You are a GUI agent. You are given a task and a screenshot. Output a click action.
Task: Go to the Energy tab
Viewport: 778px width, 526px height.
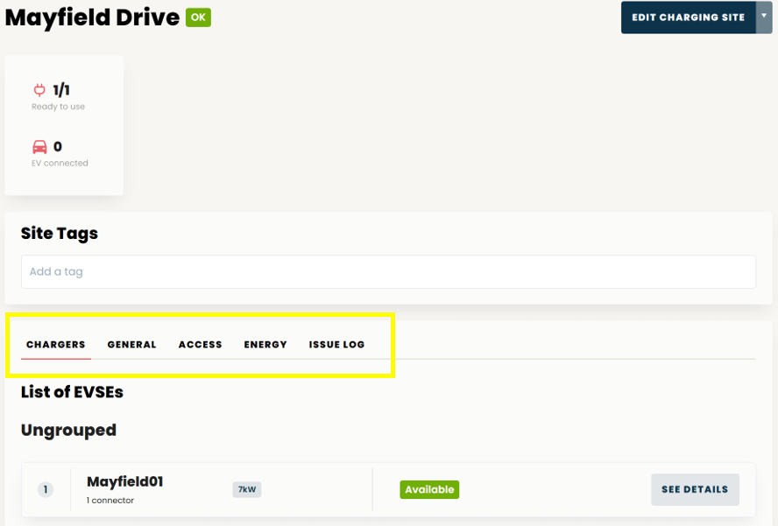pyautogui.click(x=265, y=345)
